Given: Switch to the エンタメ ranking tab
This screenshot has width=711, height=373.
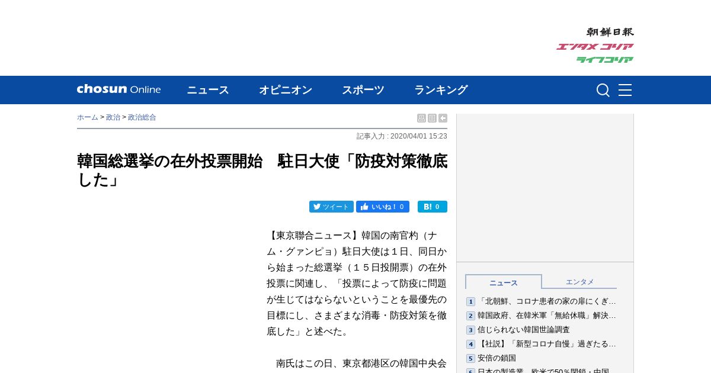Looking at the screenshot, I should tap(579, 282).
